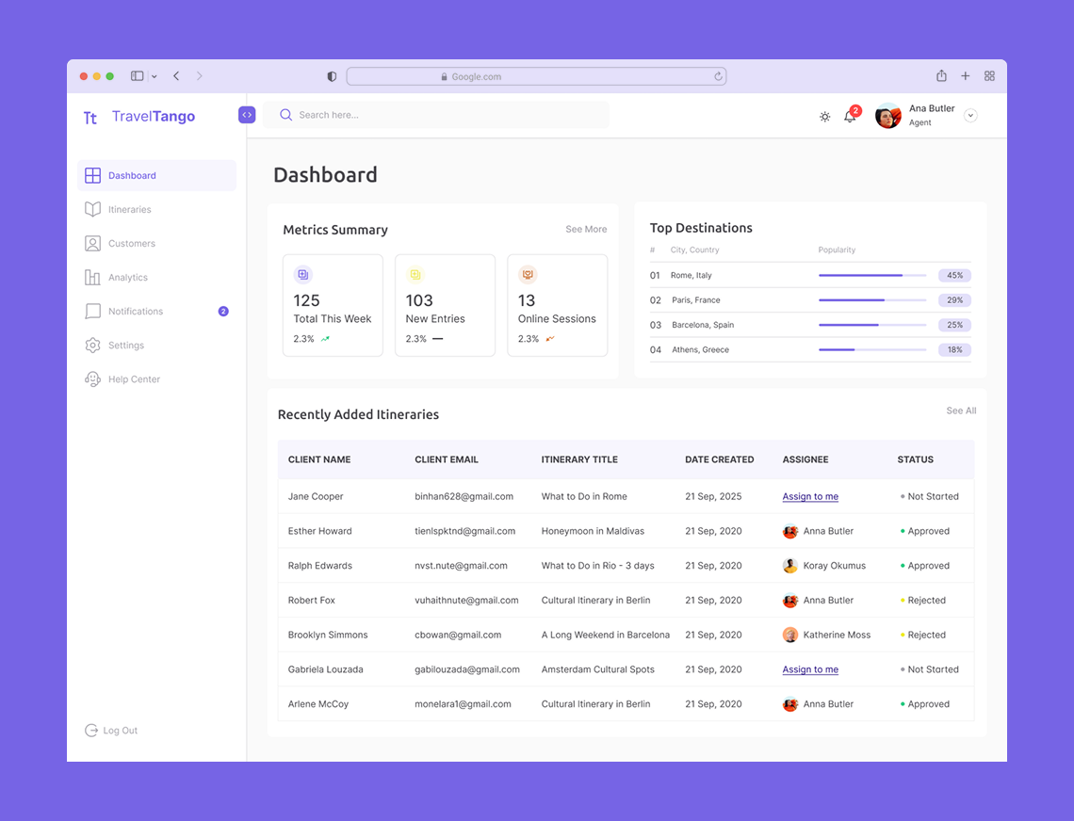Click Assign to me for Jane Cooper
Screen dimensions: 1074x821
(x=810, y=496)
